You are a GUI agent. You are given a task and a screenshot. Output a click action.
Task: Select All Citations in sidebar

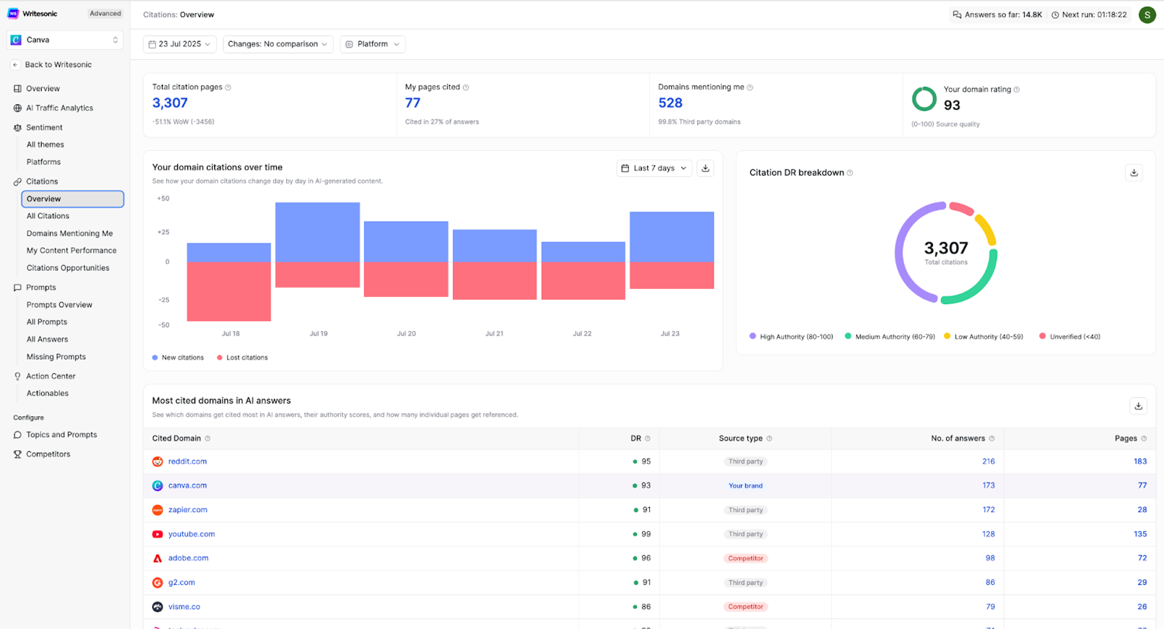point(48,216)
